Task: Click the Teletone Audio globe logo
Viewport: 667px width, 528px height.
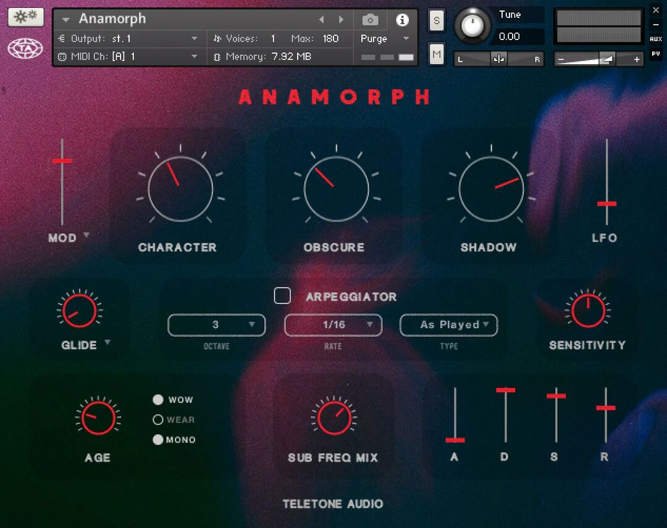Action: click(25, 47)
